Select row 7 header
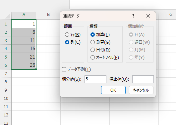The height and width of the screenshot is (125, 176). point(6,74)
